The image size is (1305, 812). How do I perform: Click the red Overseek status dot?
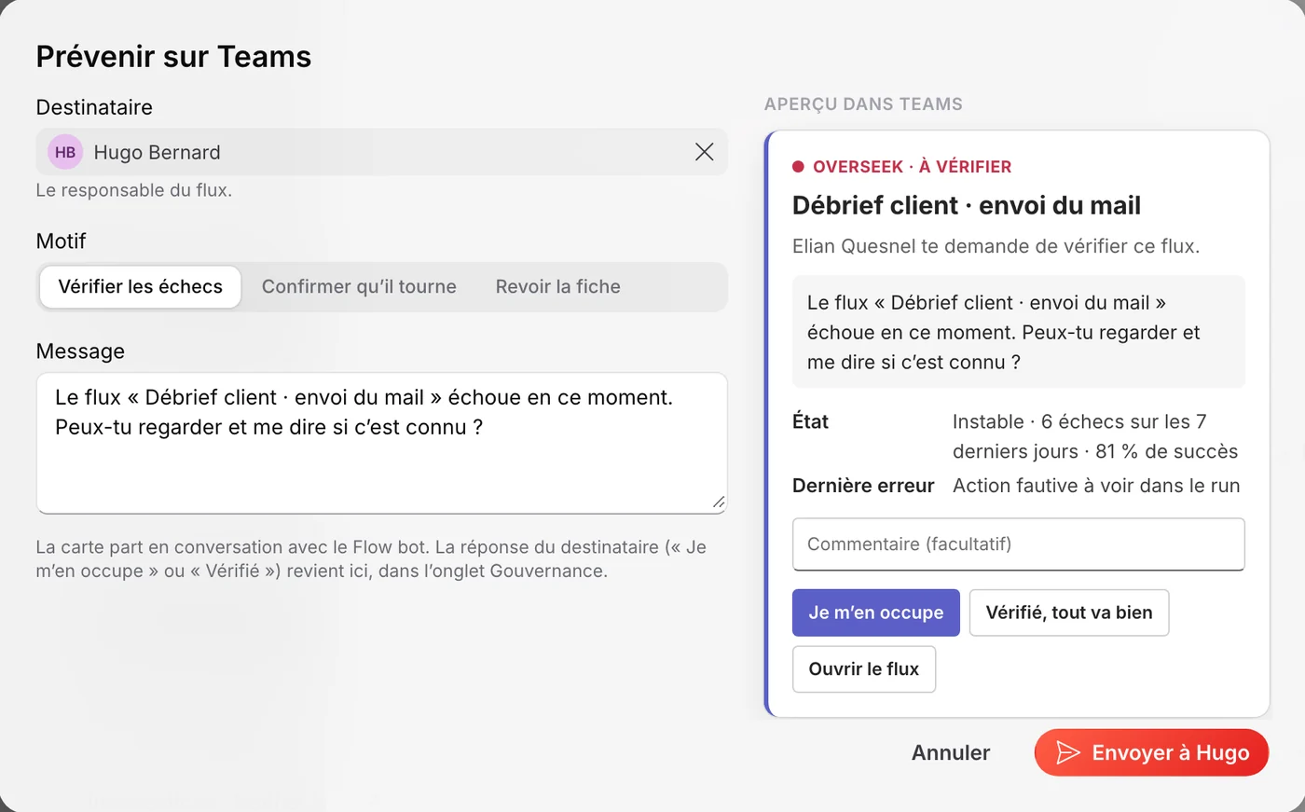coord(798,167)
